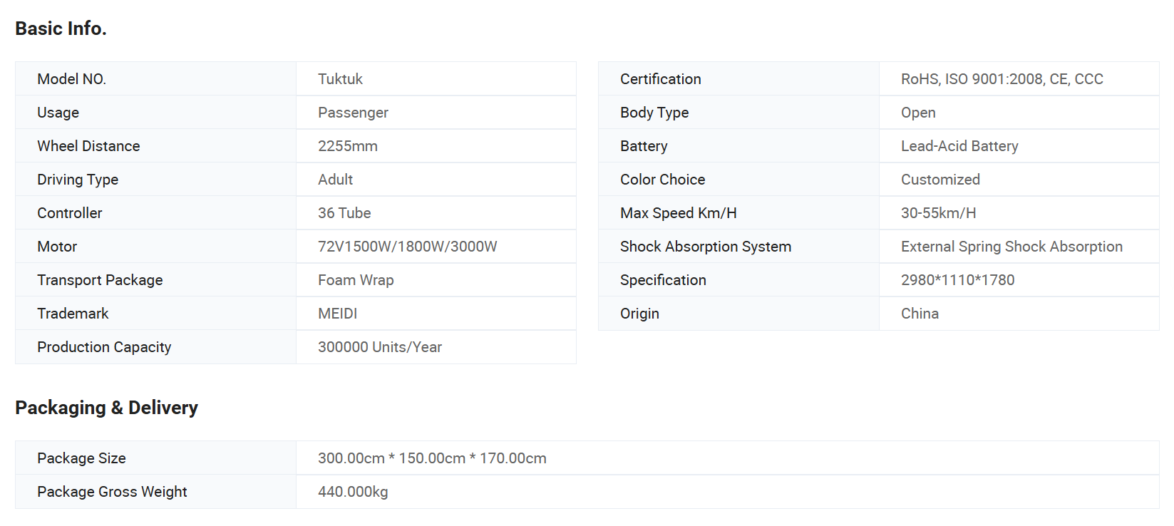Select the 440.000kg gross weight value
Screen dimensions: 1174x526
353,492
